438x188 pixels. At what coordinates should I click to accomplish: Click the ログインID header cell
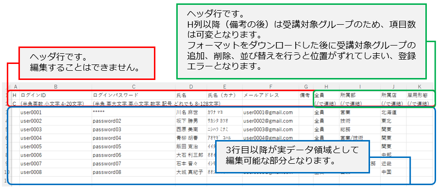(x=55, y=95)
